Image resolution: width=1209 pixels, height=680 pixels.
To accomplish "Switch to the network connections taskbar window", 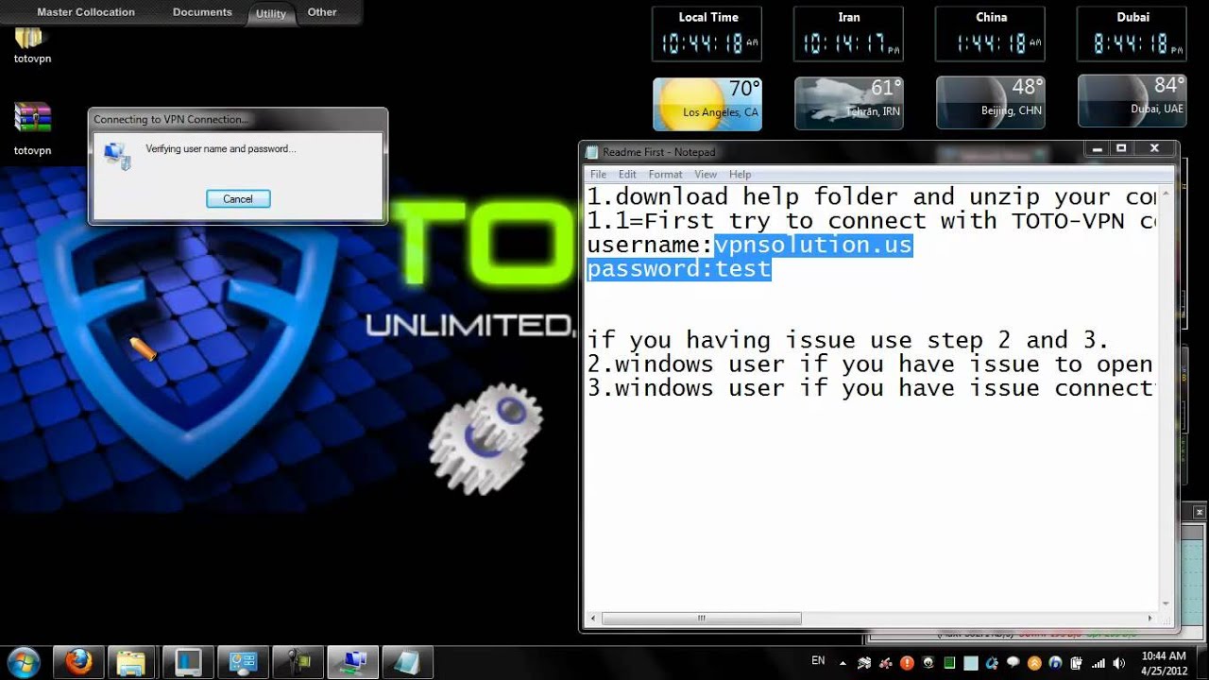I will pyautogui.click(x=354, y=661).
